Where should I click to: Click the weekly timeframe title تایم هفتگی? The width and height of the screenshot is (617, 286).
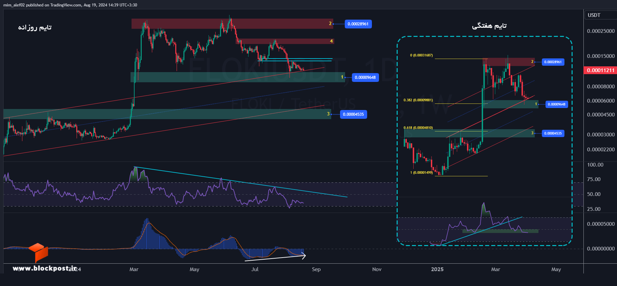click(x=489, y=26)
